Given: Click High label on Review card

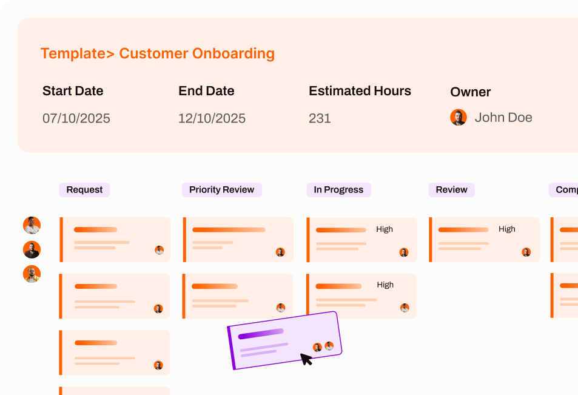Looking at the screenshot, I should (506, 229).
